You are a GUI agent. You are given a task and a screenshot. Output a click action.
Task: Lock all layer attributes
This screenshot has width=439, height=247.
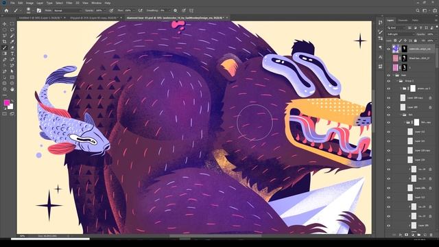point(416,40)
